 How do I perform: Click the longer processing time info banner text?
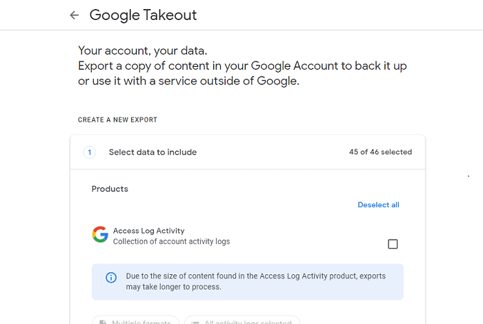[x=256, y=281]
